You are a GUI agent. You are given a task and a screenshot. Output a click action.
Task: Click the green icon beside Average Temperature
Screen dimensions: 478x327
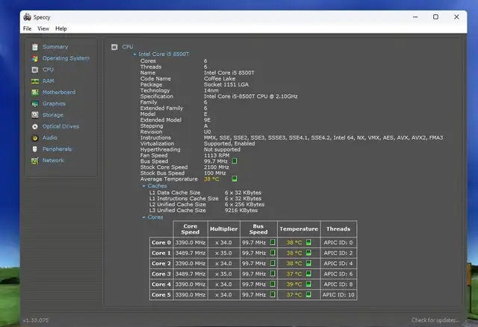(x=234, y=178)
